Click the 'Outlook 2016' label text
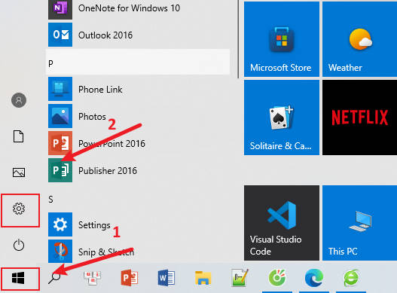 pyautogui.click(x=105, y=35)
